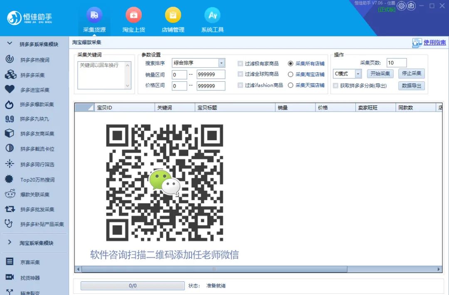449x295 pixels.
Task: Click keyword box scroll down arrow
Action: pyautogui.click(x=128, y=86)
